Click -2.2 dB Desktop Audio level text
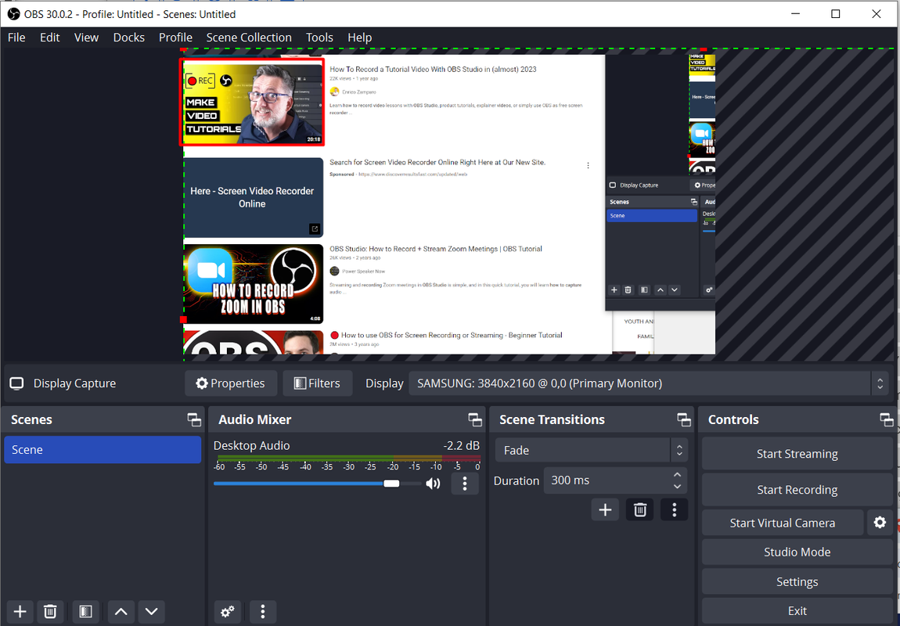 [462, 446]
